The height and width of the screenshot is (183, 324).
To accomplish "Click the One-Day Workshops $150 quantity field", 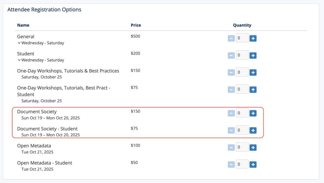I will coord(242,72).
